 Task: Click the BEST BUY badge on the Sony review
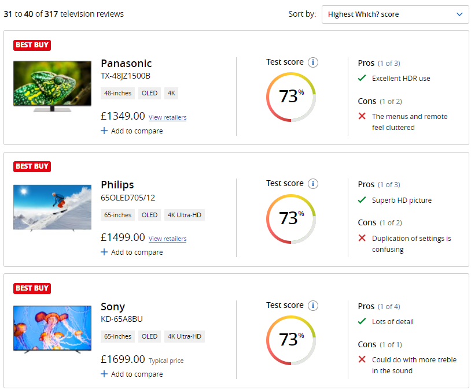(x=32, y=288)
